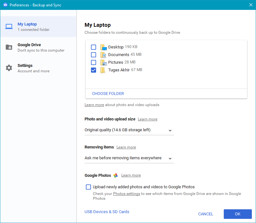Click the Pictures folder icon
Screen dimensions: 256x223
(103, 62)
